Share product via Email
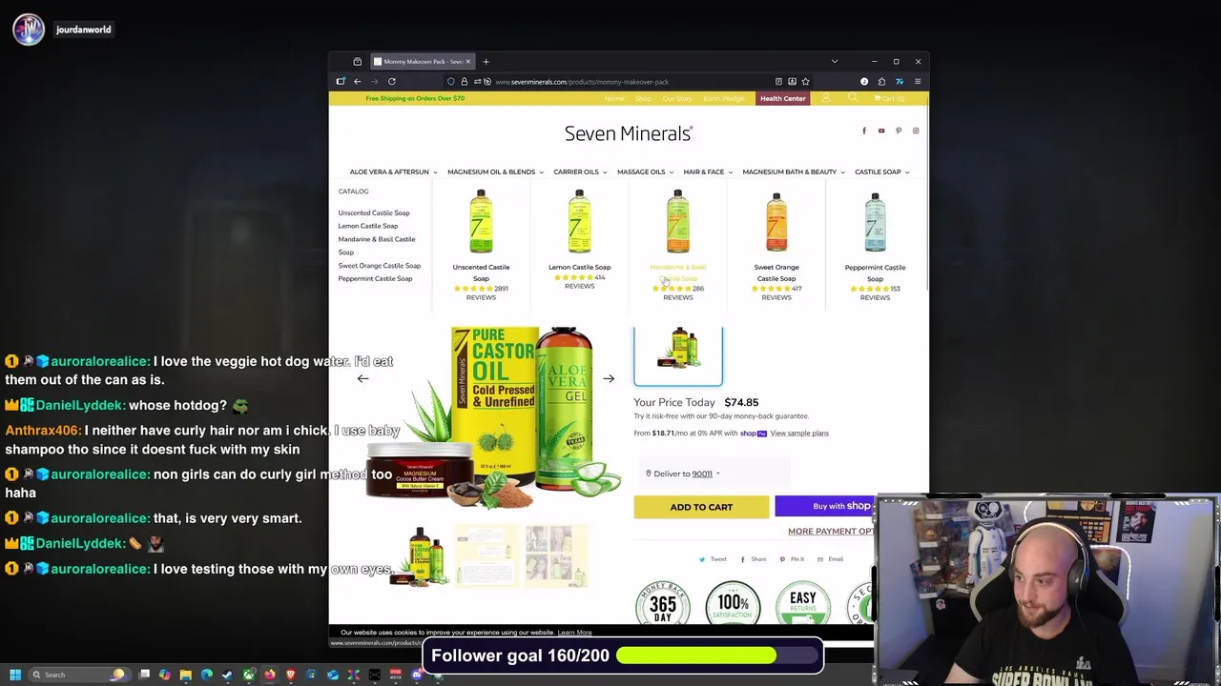 tap(831, 559)
